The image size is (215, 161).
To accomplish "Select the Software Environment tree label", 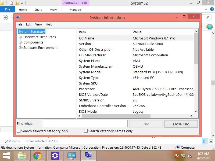I will coord(41,47).
